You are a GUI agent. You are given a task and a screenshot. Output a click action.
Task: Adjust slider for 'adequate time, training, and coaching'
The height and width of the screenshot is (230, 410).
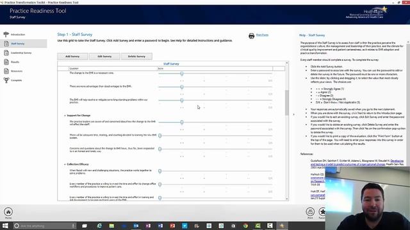point(160,135)
